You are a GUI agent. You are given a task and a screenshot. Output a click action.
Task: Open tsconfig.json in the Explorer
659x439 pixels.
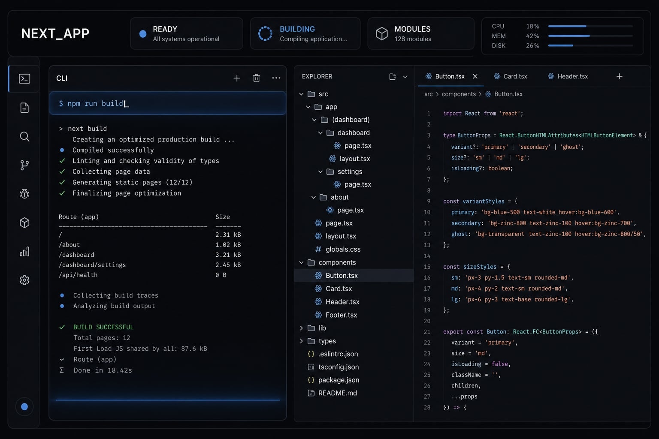coord(354,367)
